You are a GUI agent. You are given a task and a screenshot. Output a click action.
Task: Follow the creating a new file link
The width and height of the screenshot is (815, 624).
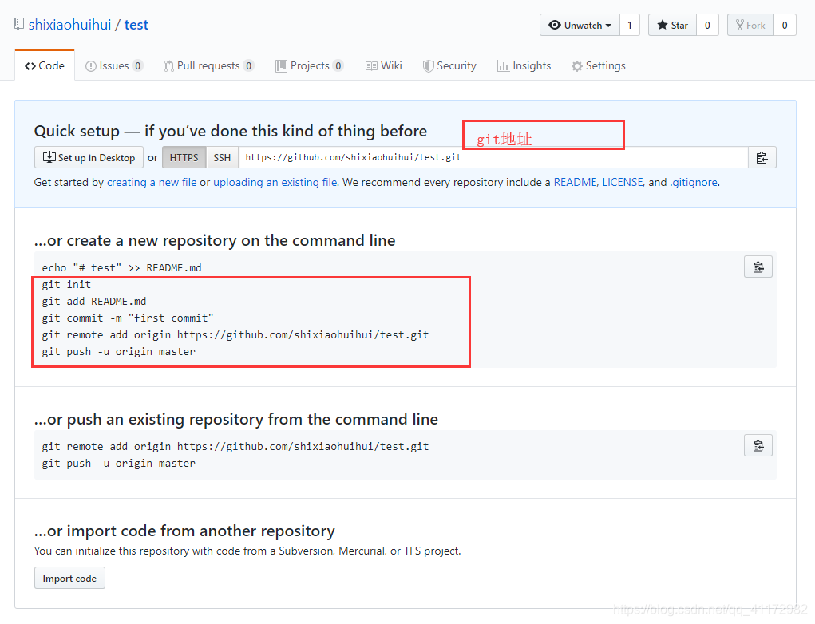152,183
